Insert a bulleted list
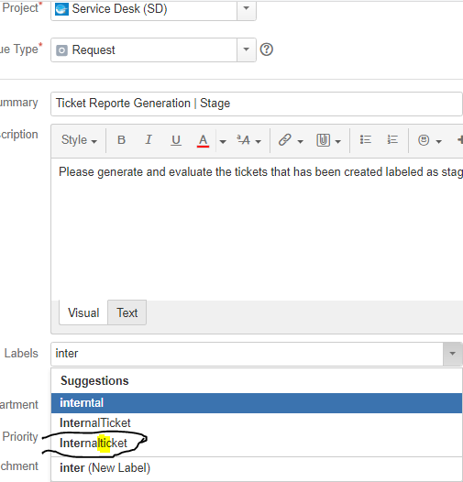 coord(366,140)
